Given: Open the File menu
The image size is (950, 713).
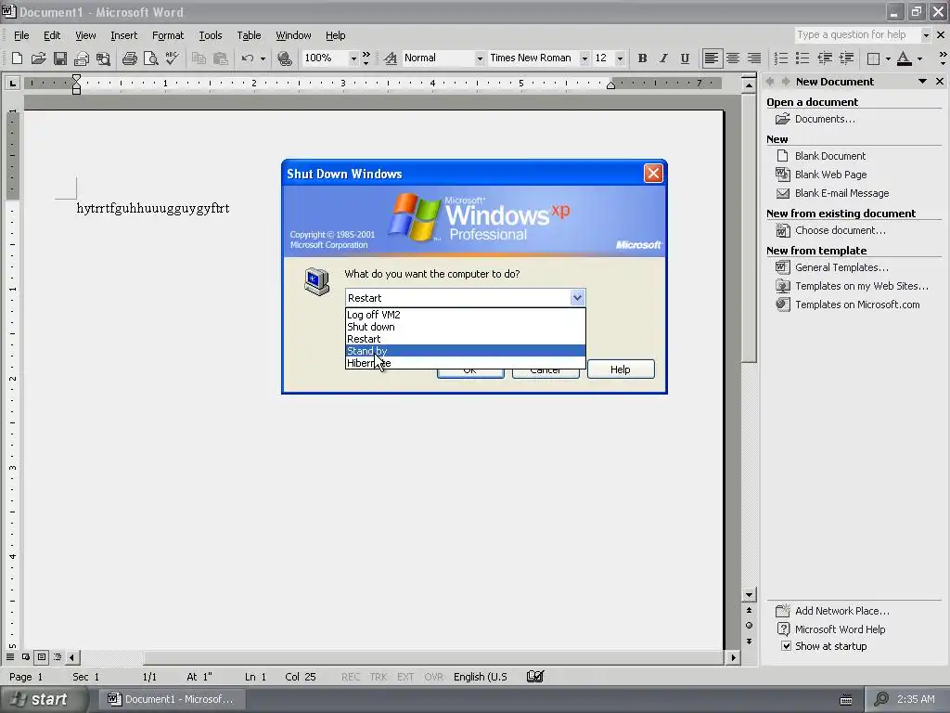Looking at the screenshot, I should coord(21,35).
